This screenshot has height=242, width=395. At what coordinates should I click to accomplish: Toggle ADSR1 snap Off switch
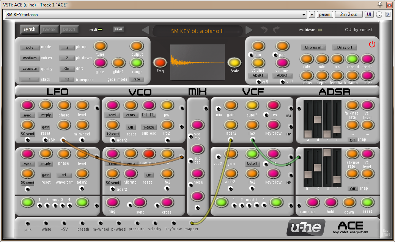(352, 140)
